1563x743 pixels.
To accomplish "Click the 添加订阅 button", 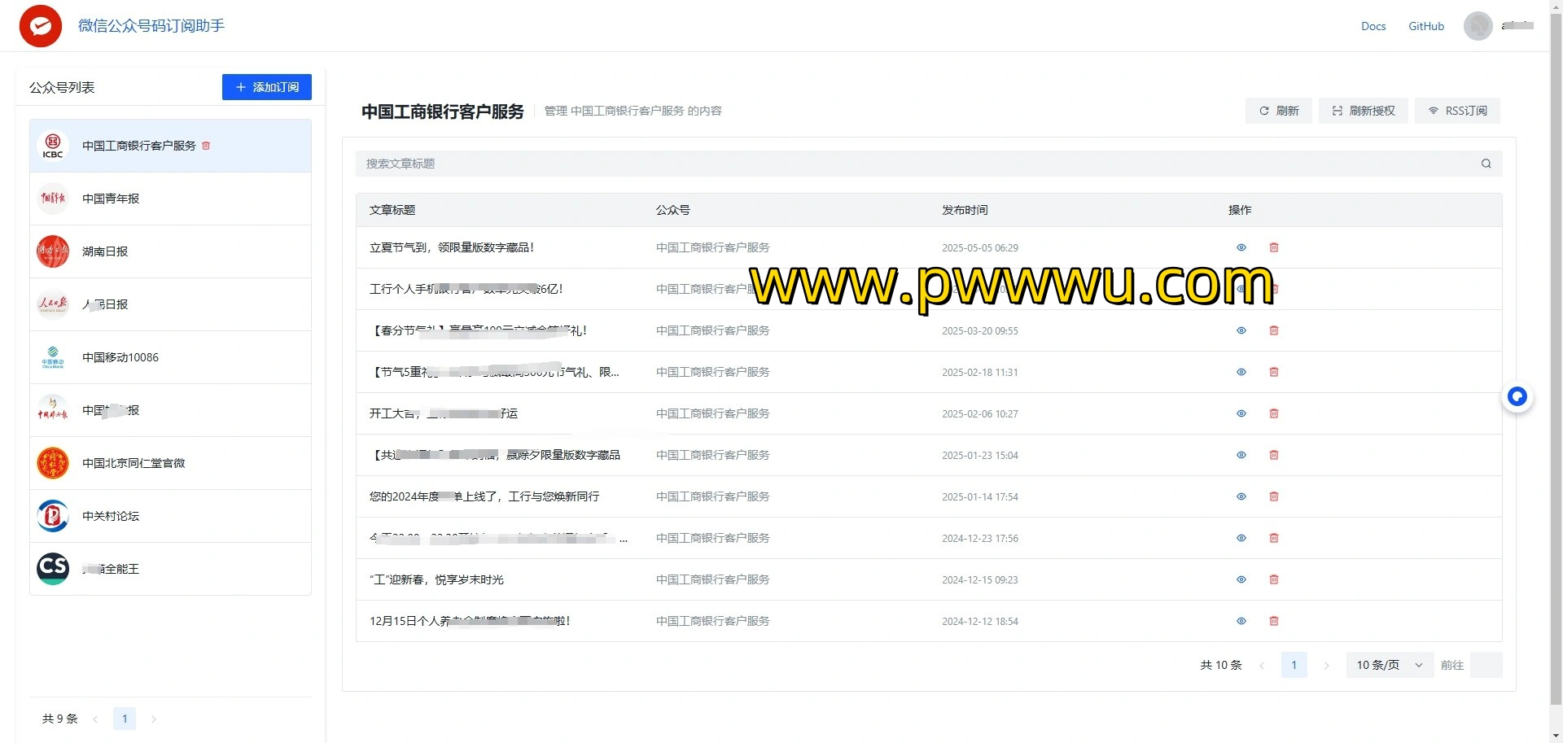I will click(267, 87).
